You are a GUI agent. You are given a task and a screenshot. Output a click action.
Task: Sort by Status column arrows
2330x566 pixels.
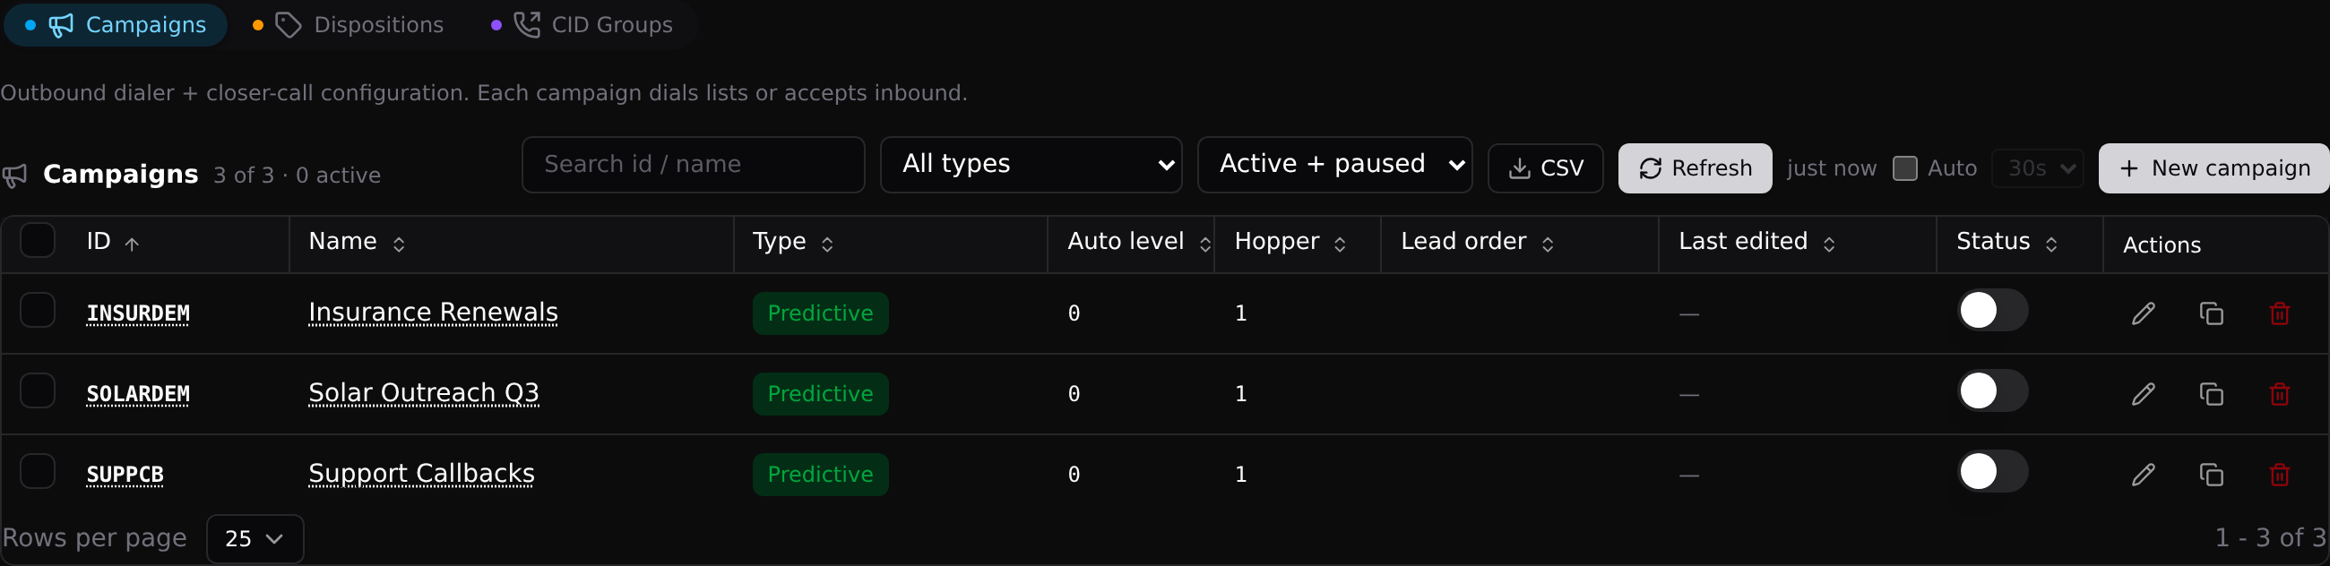2051,244
